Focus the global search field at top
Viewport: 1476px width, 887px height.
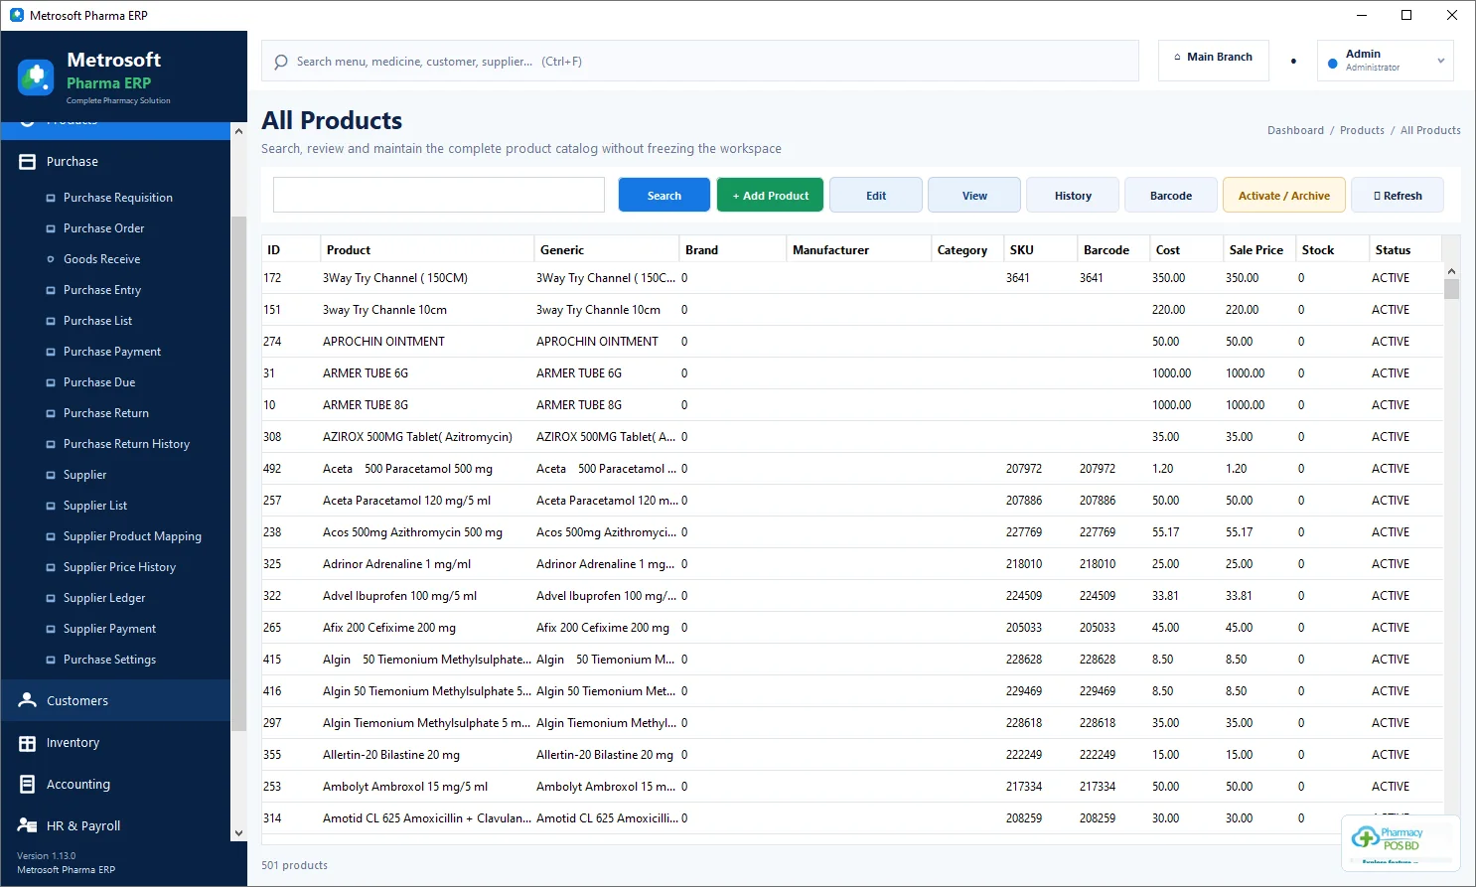click(700, 62)
